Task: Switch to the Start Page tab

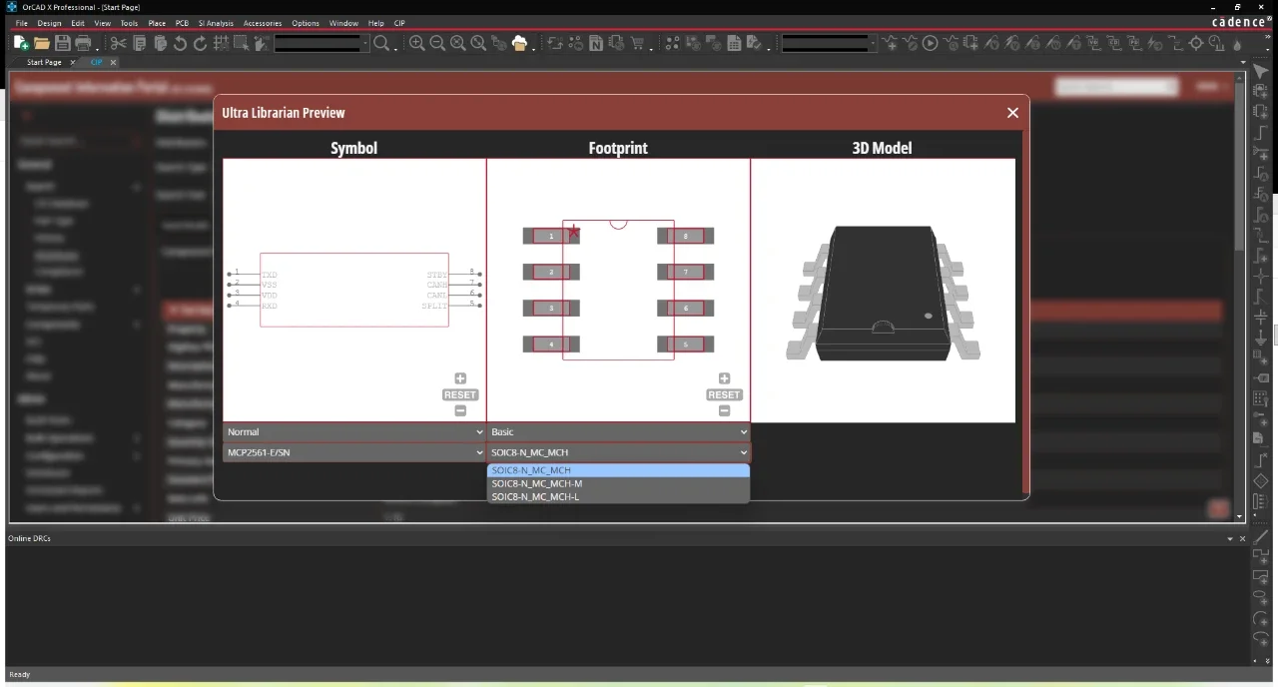Action: (x=44, y=62)
